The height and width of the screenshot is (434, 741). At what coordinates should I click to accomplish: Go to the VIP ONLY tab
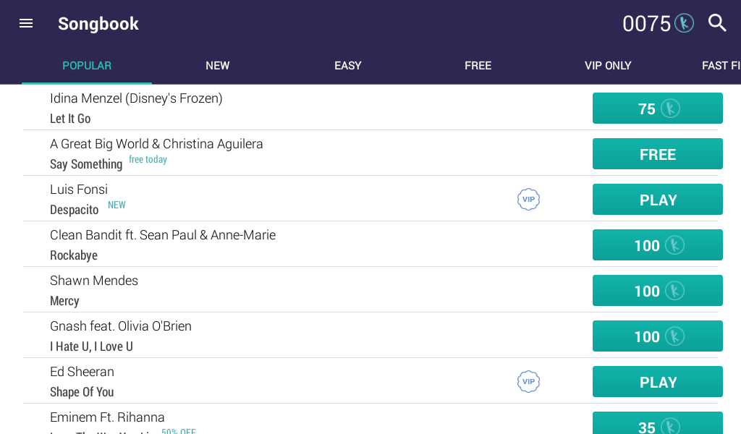[608, 66]
